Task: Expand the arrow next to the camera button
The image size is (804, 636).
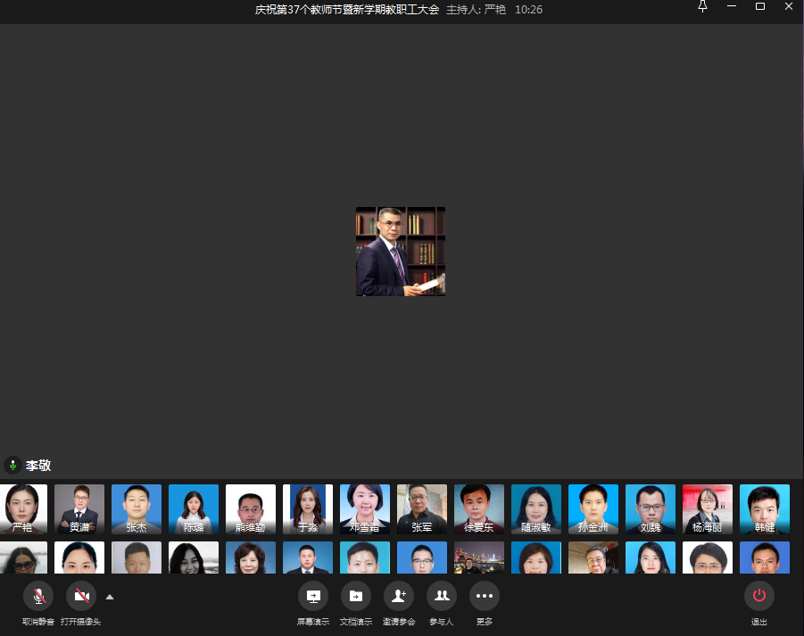Action: 110,597
